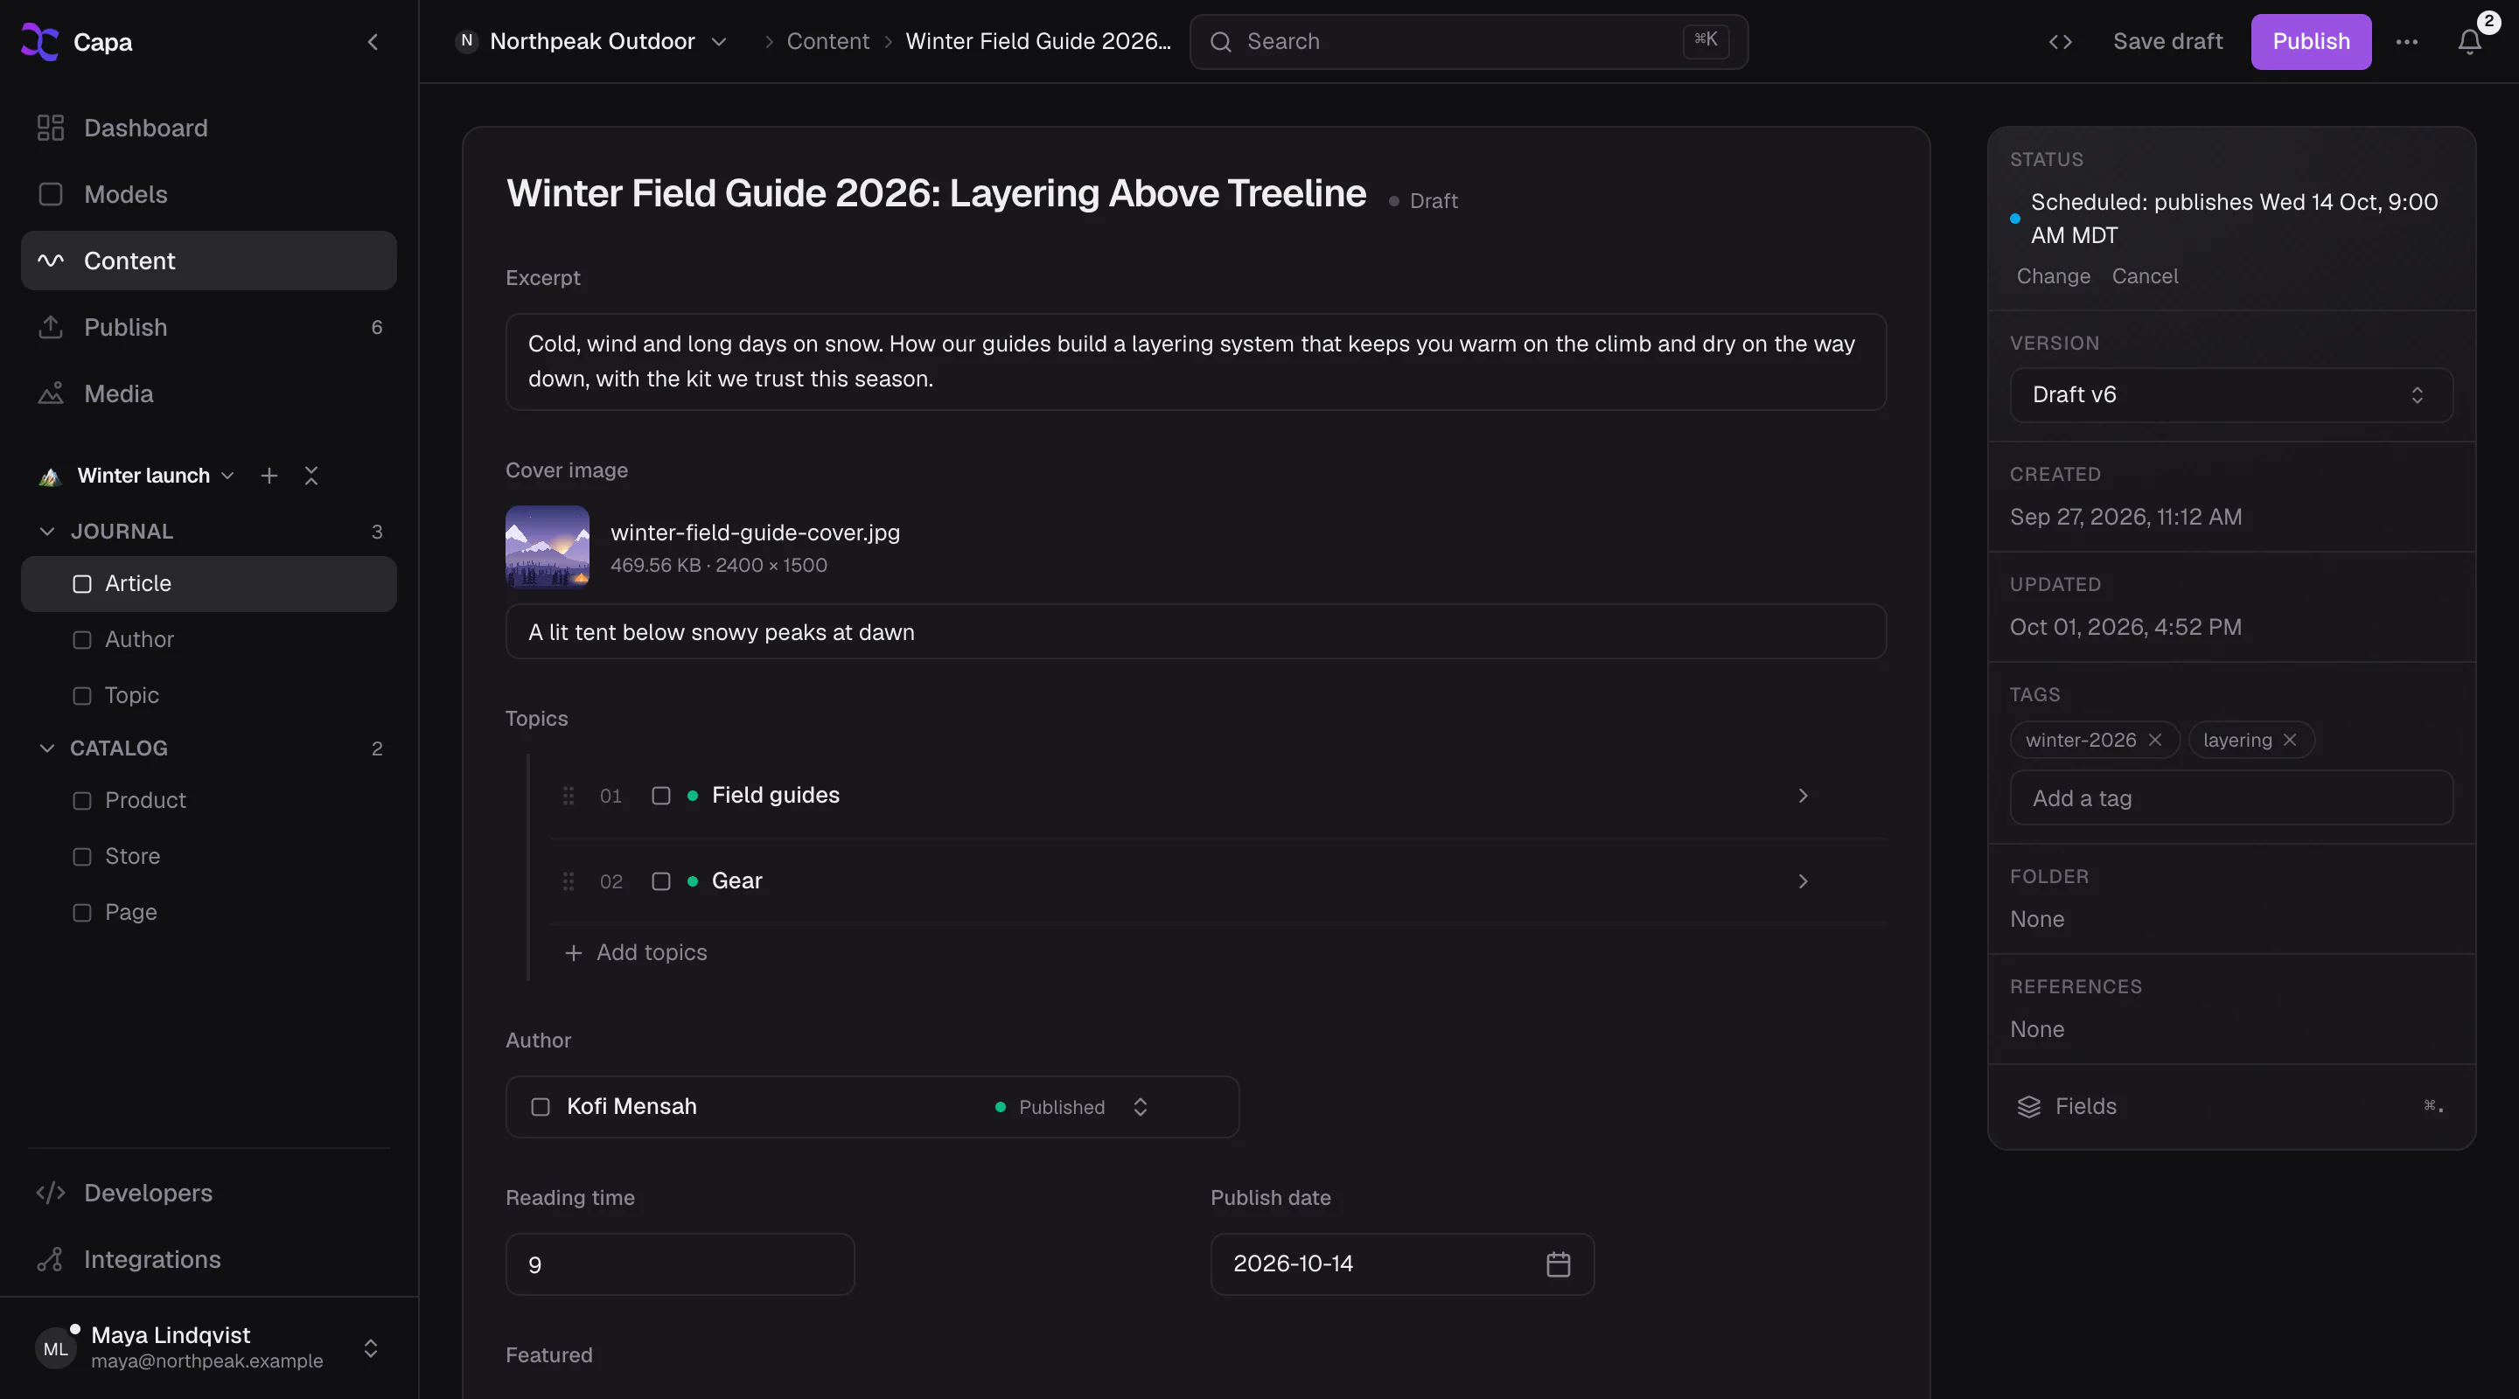Add a new item with the plus icon beside Winter launch

click(269, 477)
